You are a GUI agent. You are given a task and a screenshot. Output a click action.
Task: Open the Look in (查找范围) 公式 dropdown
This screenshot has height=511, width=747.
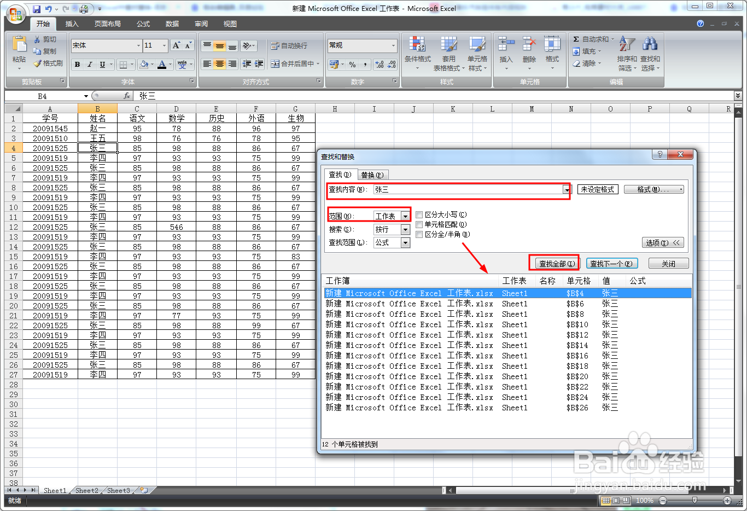coord(405,242)
